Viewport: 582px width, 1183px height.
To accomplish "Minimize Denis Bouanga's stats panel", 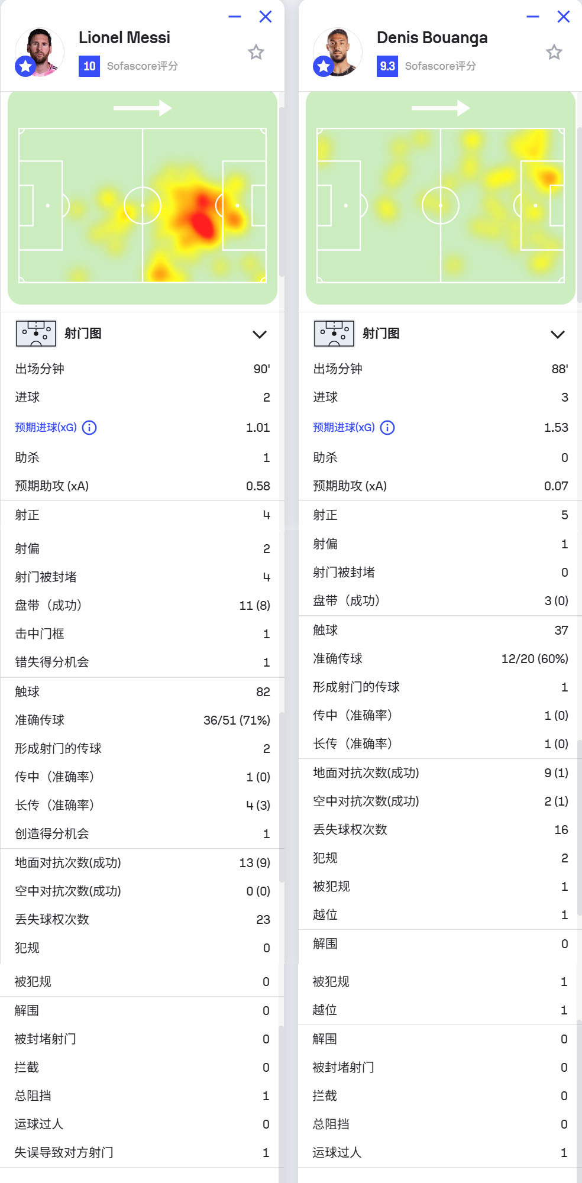I will pyautogui.click(x=533, y=17).
